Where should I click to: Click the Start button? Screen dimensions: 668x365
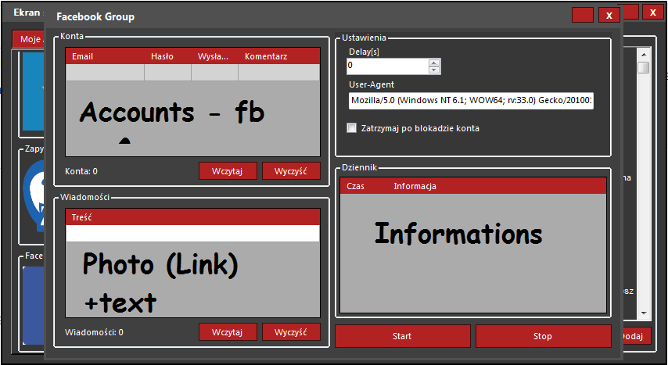(403, 336)
